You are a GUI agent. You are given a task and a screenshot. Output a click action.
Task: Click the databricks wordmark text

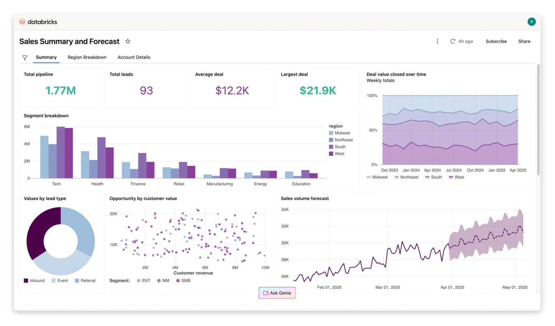click(x=42, y=22)
